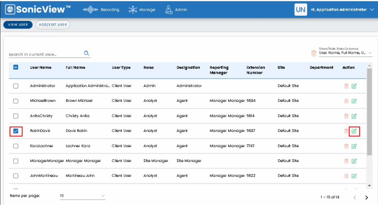Click the SonicView logo

37,9
